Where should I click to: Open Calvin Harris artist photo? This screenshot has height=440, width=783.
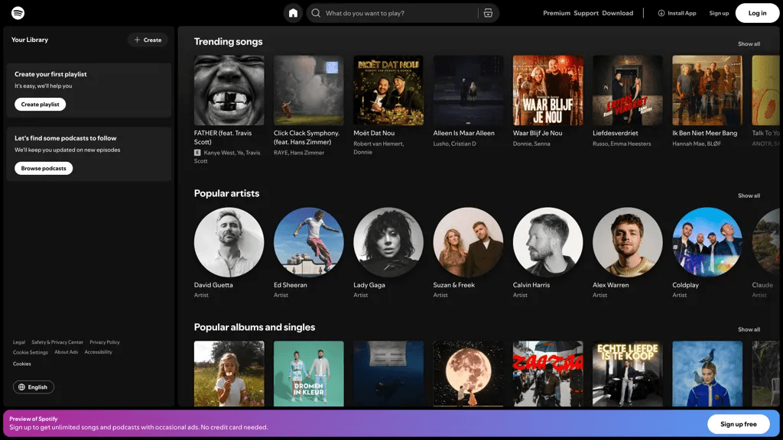547,242
